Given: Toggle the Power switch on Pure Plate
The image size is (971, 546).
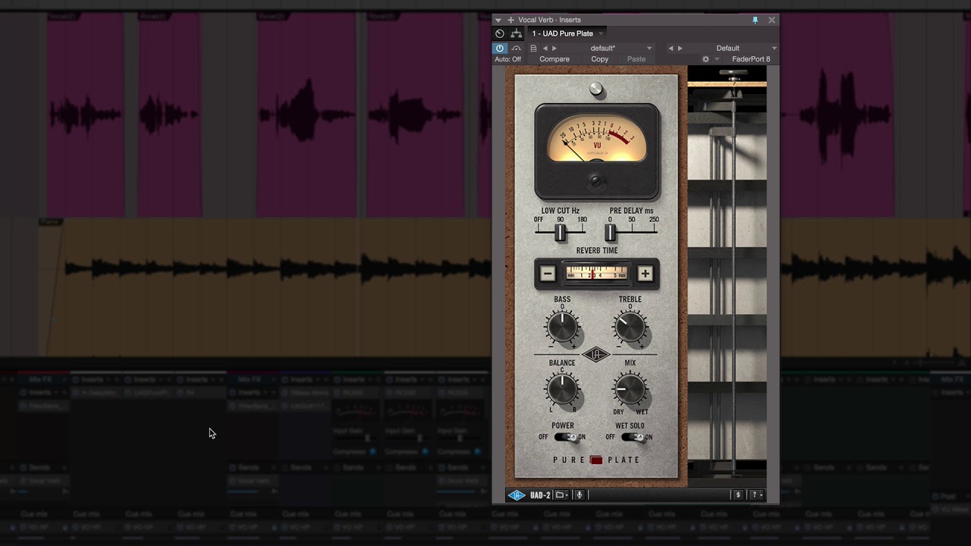Looking at the screenshot, I should point(566,438).
